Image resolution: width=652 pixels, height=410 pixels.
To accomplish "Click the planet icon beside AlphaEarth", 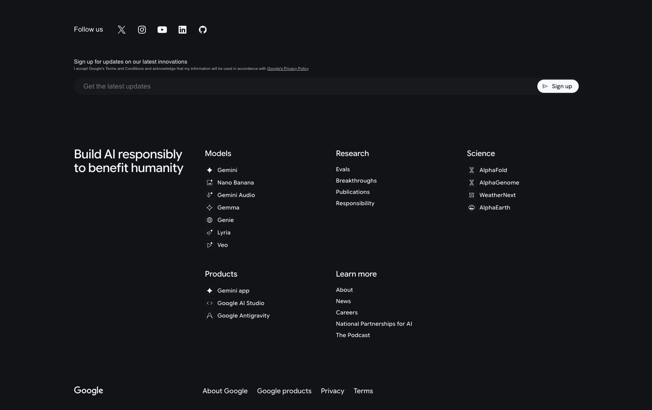I will [x=471, y=208].
